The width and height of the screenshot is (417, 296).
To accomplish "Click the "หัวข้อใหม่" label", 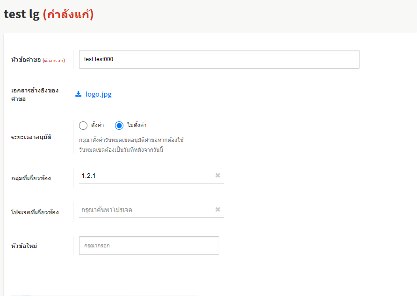I will (x=24, y=246).
